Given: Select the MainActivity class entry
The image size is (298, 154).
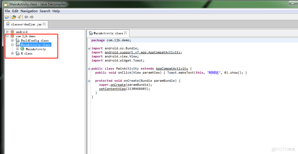Looking at the screenshot, I should pos(36,49).
